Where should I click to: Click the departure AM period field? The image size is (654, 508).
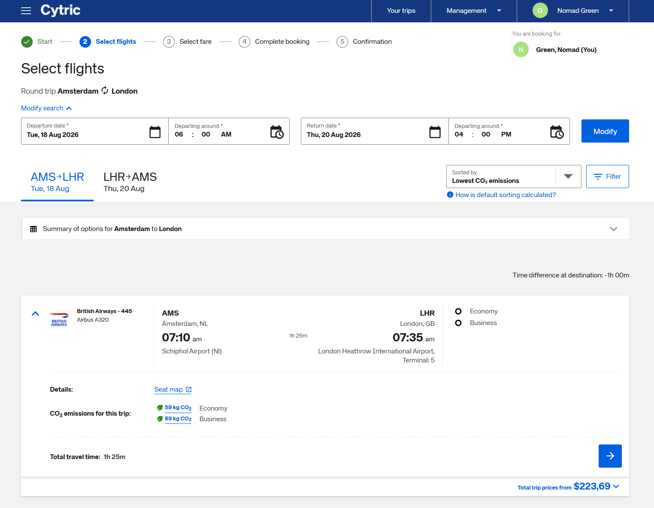point(226,134)
